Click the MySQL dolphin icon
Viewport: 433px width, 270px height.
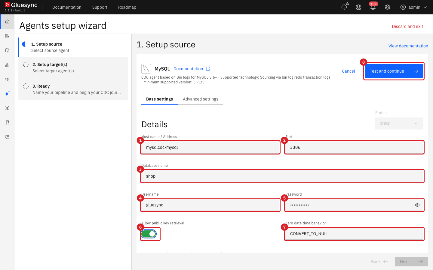(x=146, y=69)
